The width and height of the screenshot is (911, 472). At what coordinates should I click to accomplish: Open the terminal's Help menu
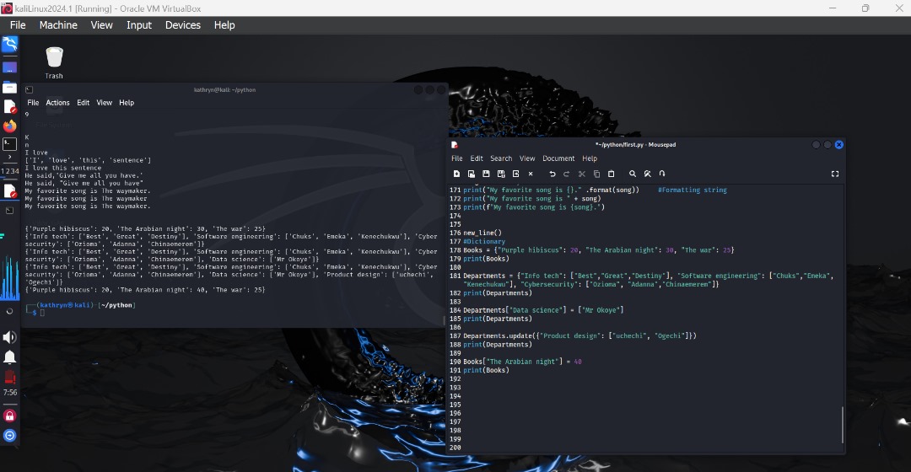[127, 103]
